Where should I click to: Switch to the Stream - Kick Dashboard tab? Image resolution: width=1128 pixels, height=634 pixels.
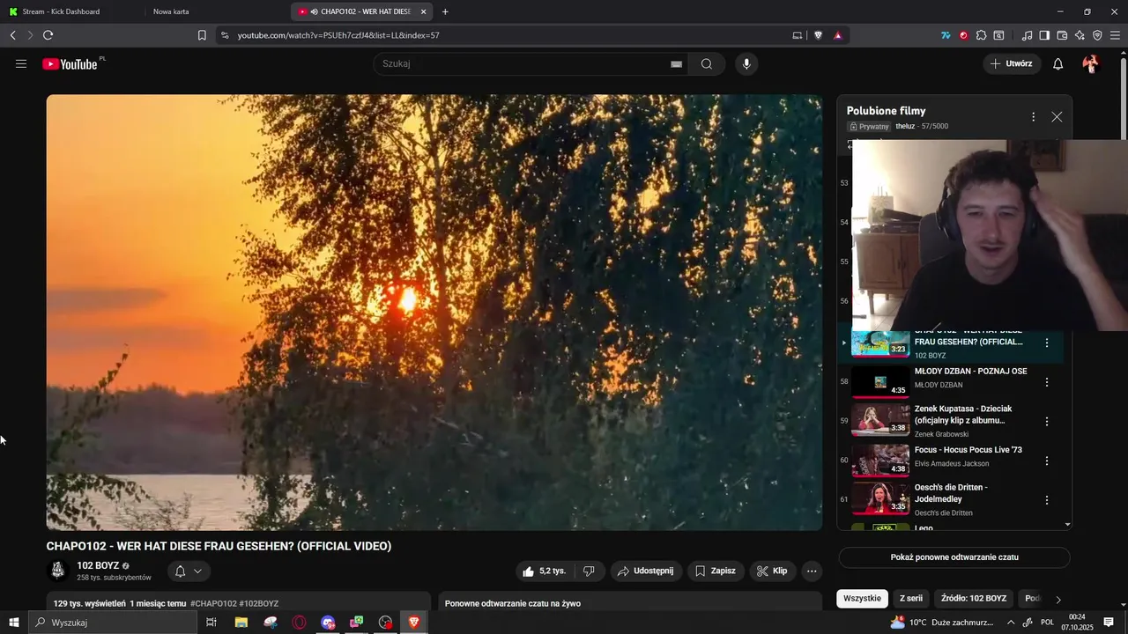point(69,11)
